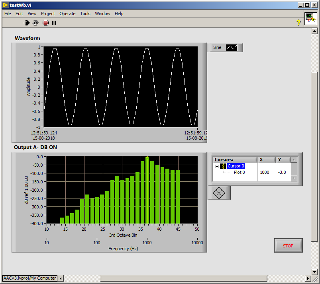Image resolution: width=320 pixels, height=284 pixels.
Task: Click the VI icon pane in the top right
Action: [310, 19]
